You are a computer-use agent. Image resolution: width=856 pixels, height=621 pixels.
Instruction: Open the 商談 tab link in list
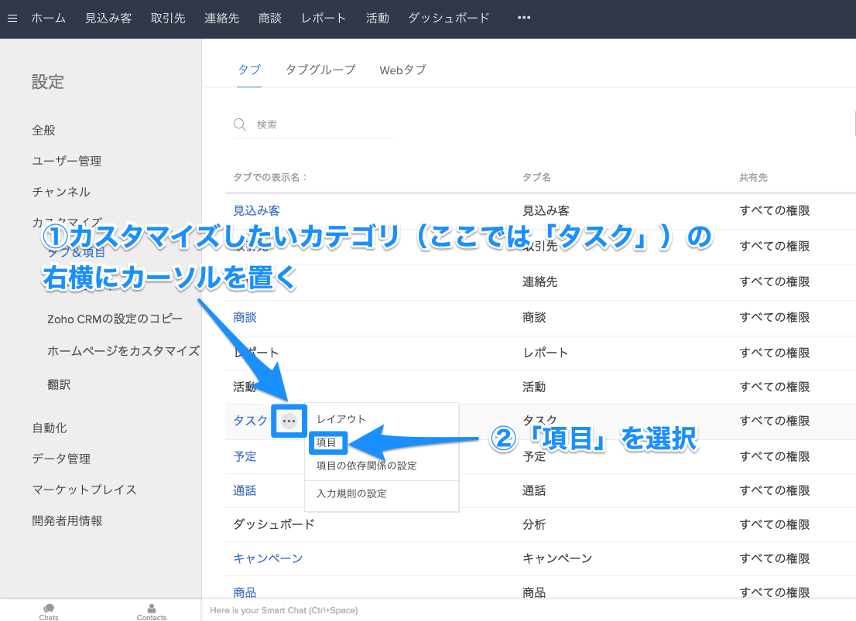[x=245, y=318]
